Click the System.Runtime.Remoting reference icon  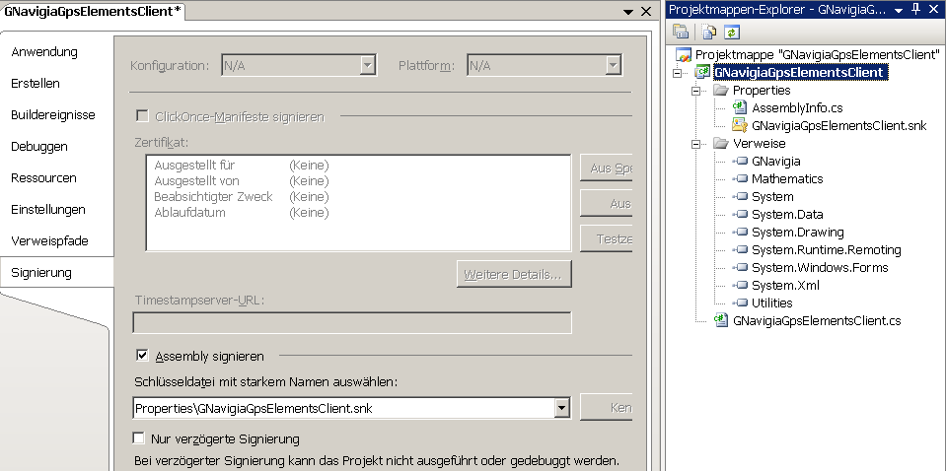[x=740, y=250]
